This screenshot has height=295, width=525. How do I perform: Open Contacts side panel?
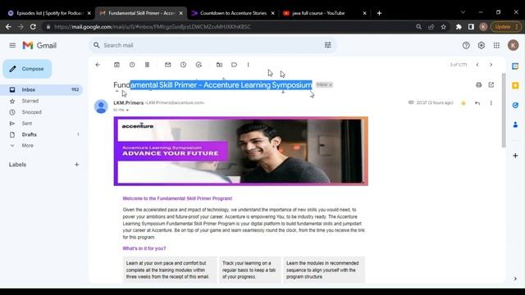point(515,125)
